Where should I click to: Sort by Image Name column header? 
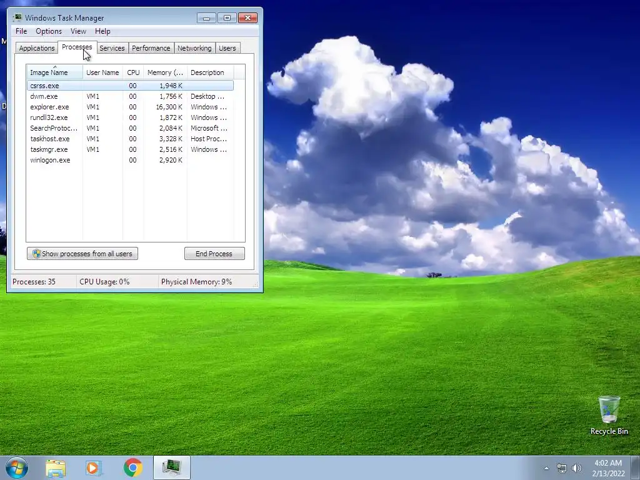click(55, 72)
